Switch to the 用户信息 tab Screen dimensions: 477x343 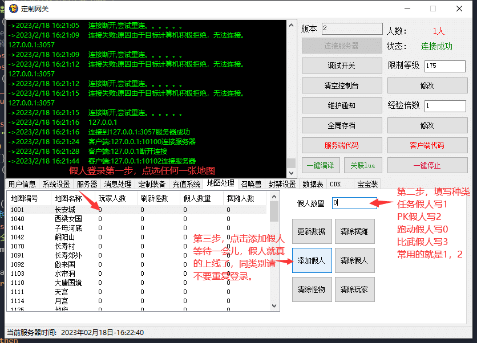pyautogui.click(x=22, y=184)
